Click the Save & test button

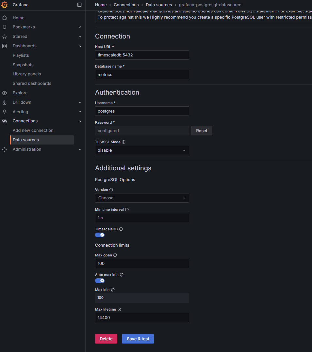click(138, 339)
